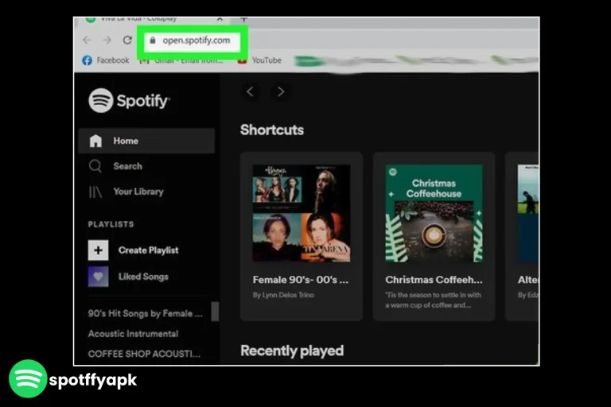Click the Recently played heading

[x=292, y=351]
